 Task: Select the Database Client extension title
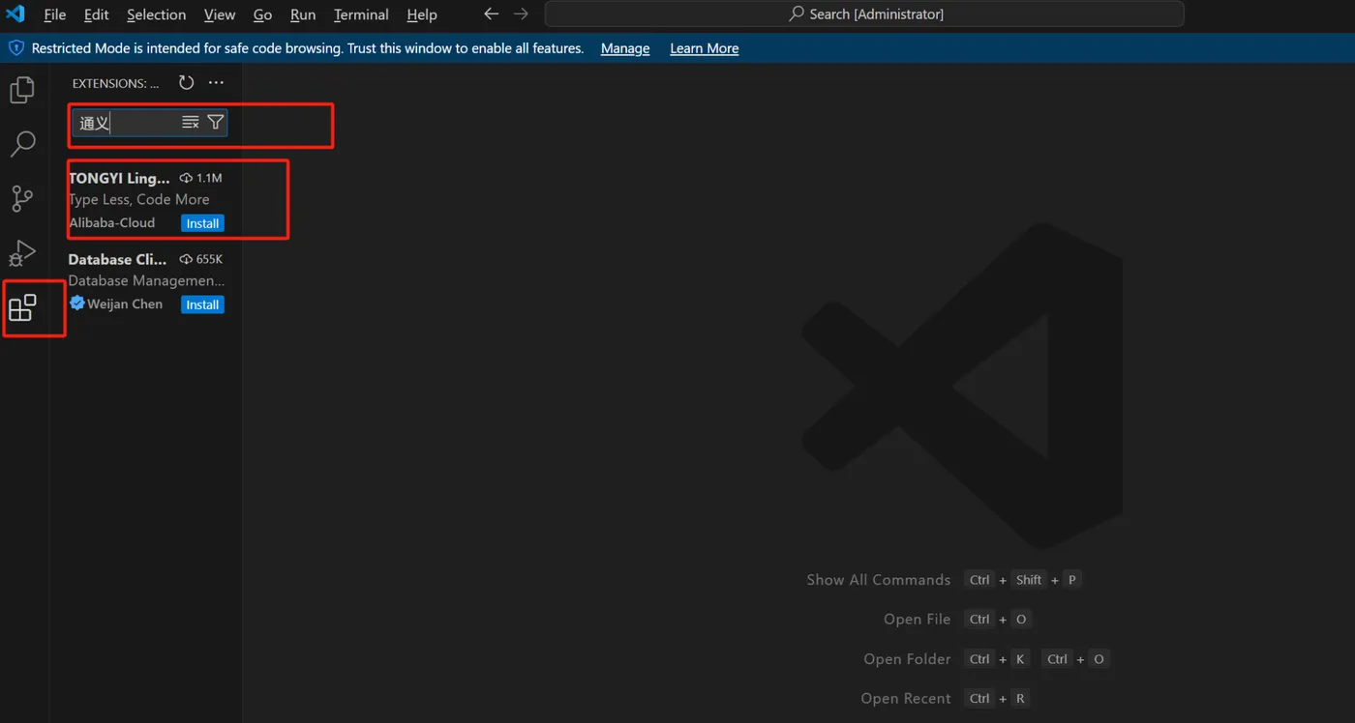coord(117,259)
